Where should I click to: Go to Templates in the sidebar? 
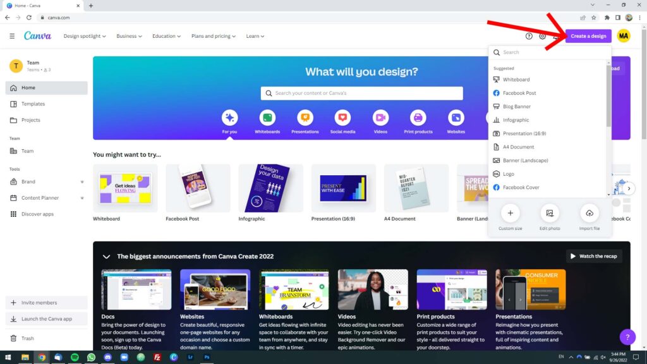[46, 104]
